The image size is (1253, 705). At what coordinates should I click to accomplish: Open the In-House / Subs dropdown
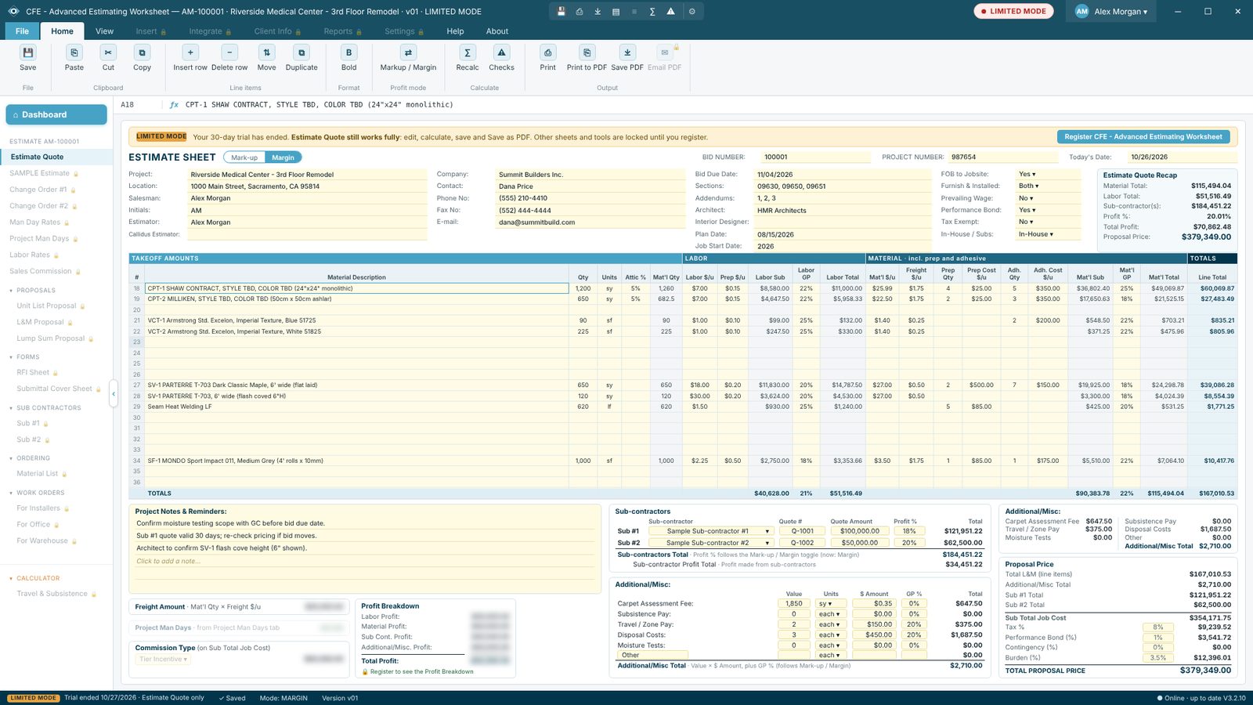[1048, 234]
